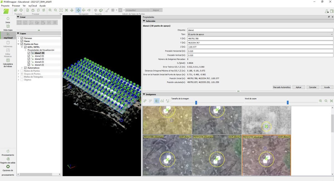Open the Editor Mosaicos view

[8, 52]
